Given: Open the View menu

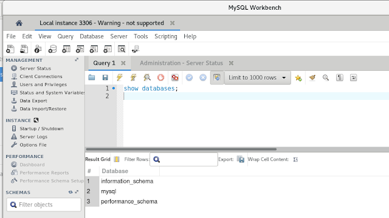Looking at the screenshot, I should click(x=44, y=36).
